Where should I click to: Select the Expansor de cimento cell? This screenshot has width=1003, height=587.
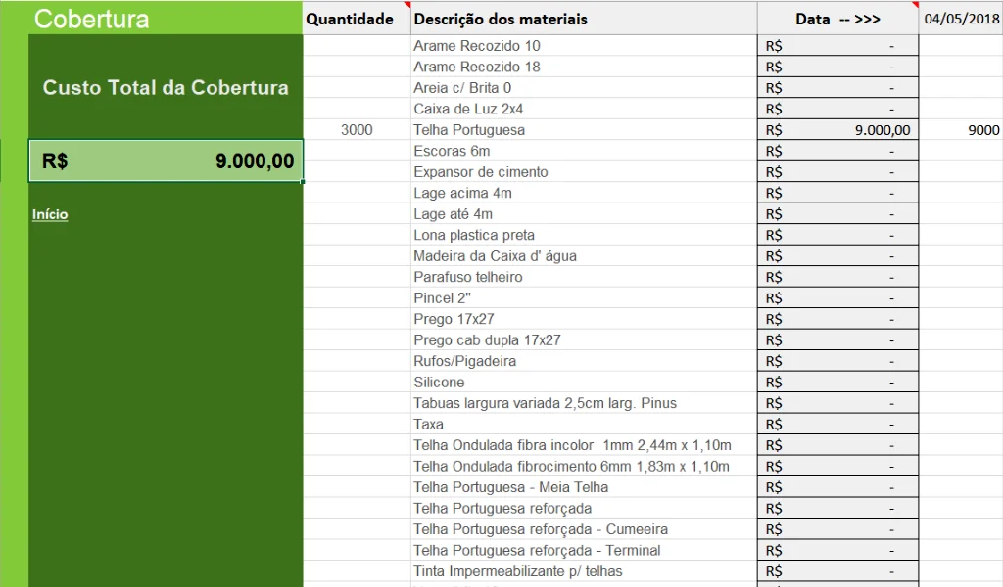[x=584, y=172]
